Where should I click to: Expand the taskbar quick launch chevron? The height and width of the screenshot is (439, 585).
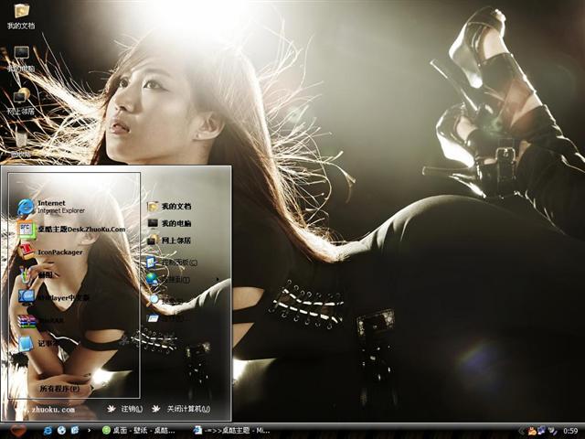(89, 430)
